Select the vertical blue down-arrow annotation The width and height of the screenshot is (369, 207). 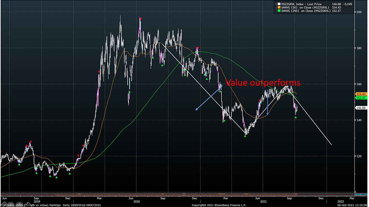point(267,103)
